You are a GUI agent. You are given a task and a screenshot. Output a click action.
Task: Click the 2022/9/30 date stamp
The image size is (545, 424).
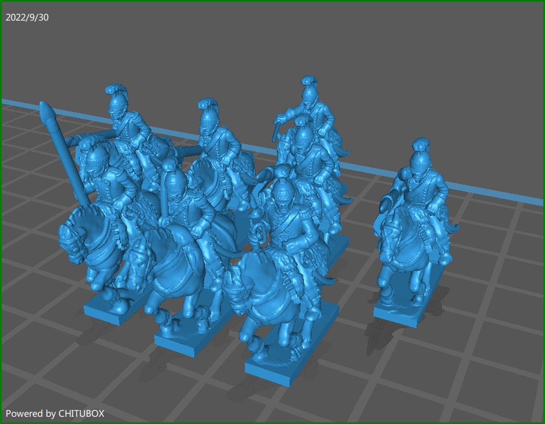(x=26, y=18)
